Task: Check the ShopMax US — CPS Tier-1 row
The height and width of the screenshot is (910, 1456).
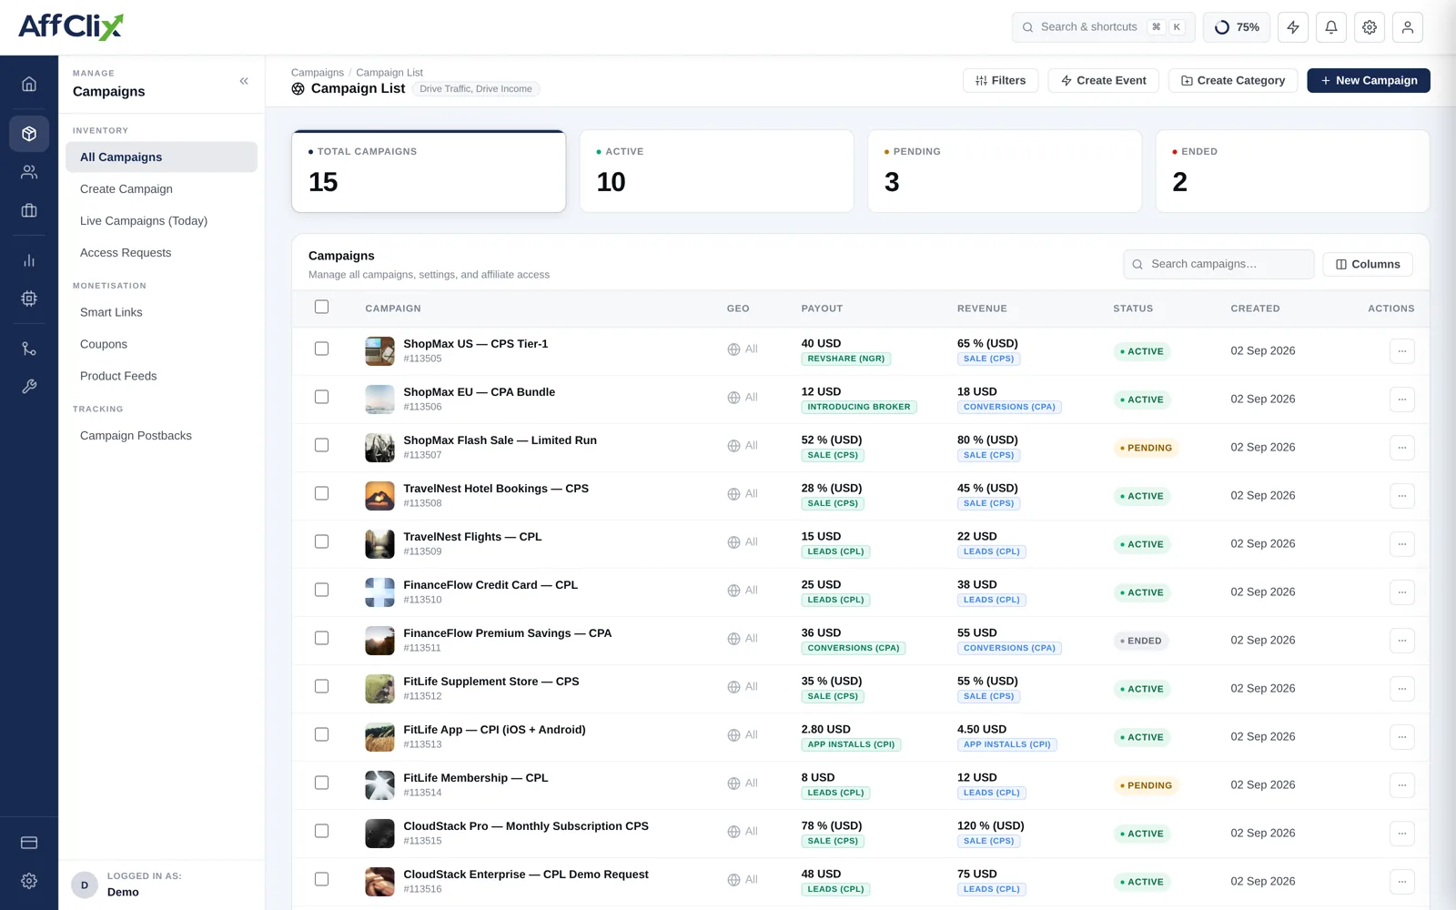Action: (x=321, y=349)
